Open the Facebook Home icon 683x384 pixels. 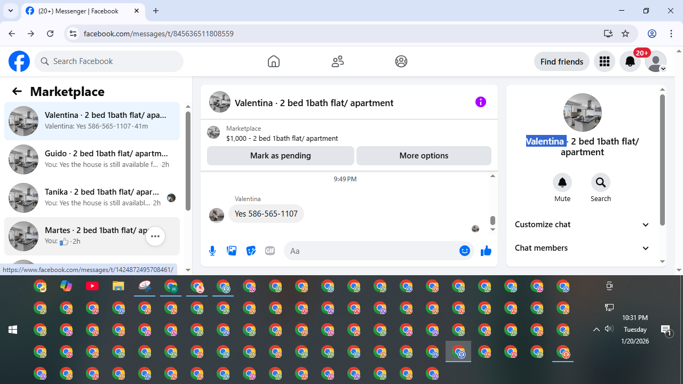(x=274, y=61)
